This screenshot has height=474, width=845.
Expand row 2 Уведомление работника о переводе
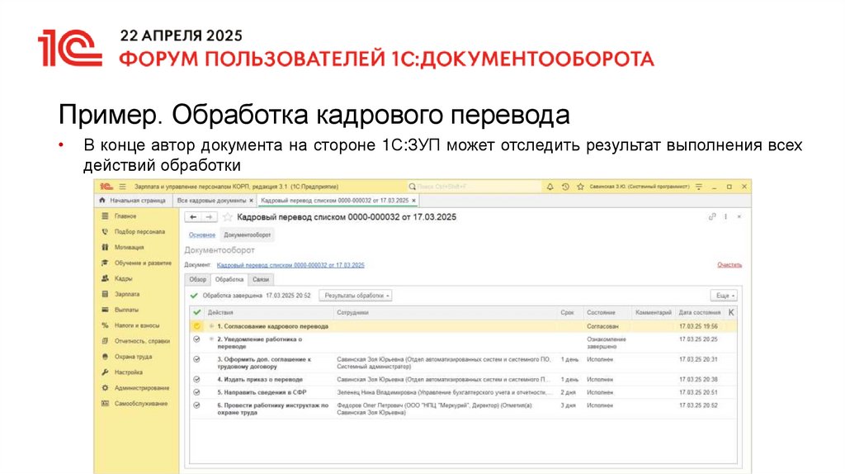(211, 339)
